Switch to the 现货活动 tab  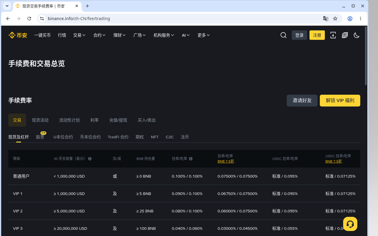coord(40,120)
